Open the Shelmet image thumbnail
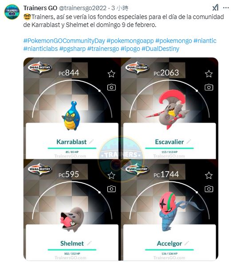This screenshot has height=265, width=232. pyautogui.click(x=72, y=210)
